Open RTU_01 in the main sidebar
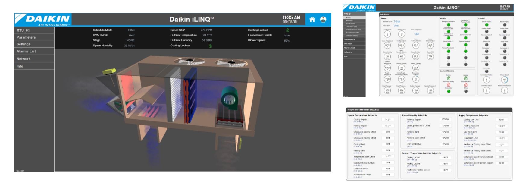520x186 pixels. (x=34, y=30)
